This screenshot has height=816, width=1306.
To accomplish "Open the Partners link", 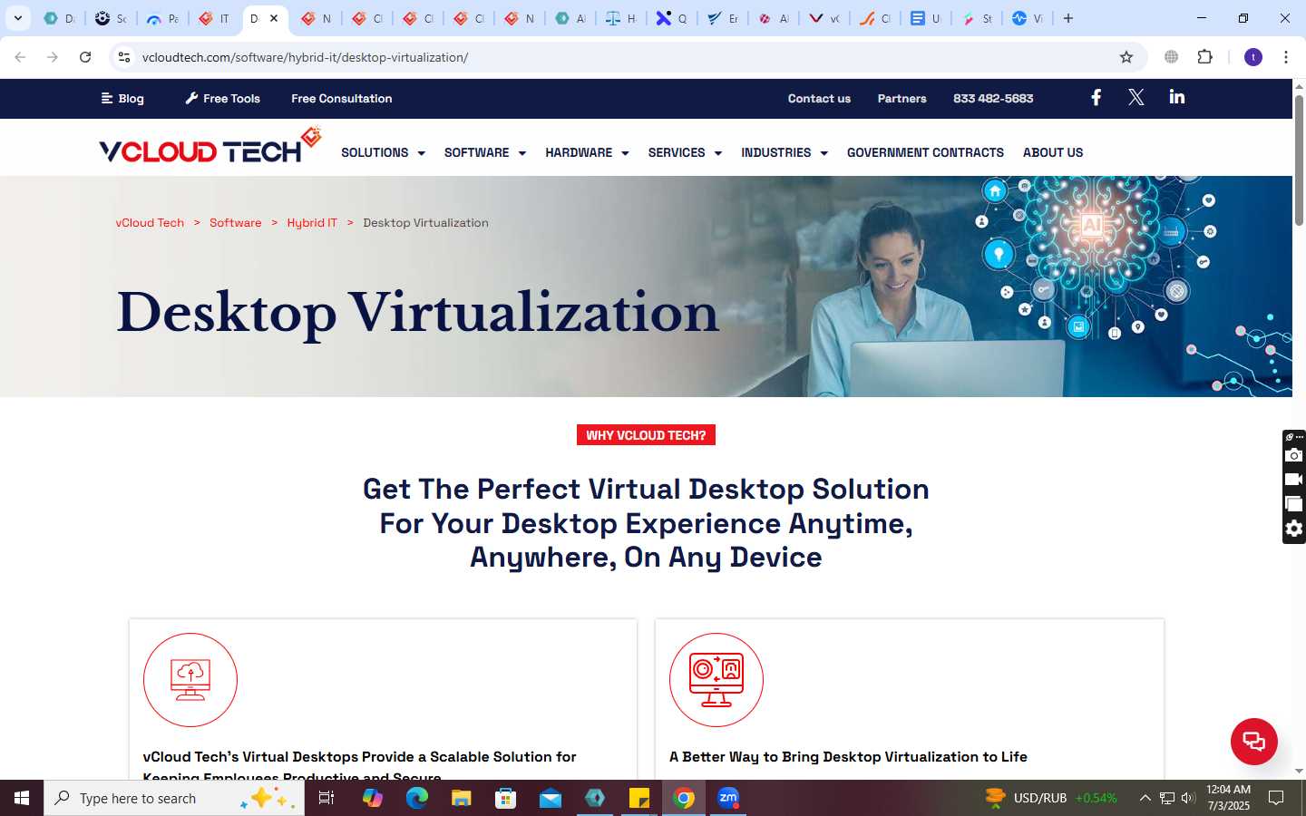I will pyautogui.click(x=902, y=98).
